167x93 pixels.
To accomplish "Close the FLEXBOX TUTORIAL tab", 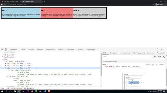I will click(41, 2).
